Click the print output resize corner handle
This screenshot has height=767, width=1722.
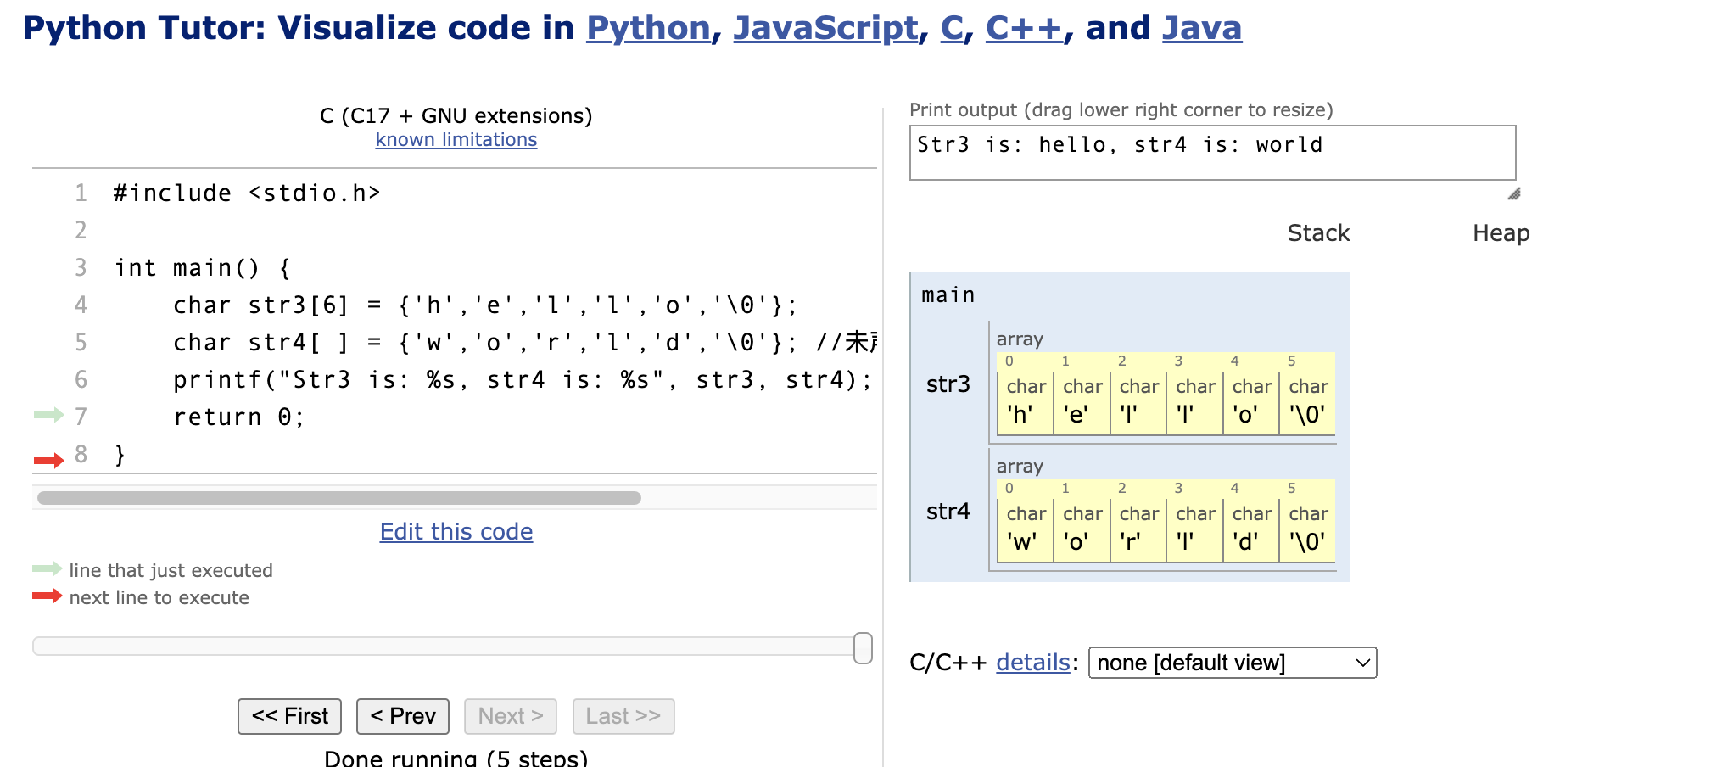pos(1514,194)
